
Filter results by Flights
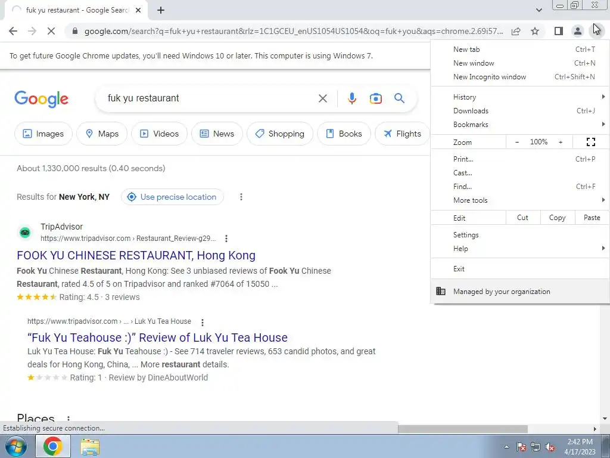coord(402,134)
